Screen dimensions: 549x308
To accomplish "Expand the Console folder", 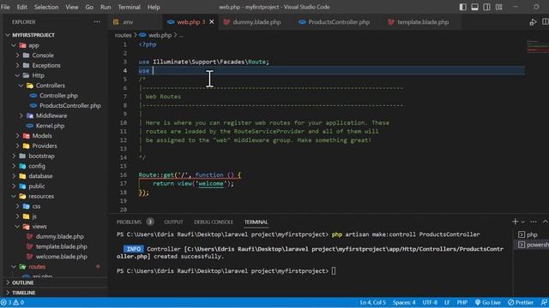I will point(17,55).
